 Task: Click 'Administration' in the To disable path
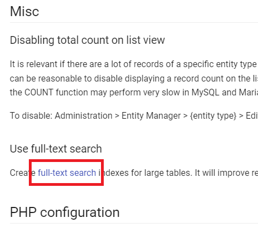84,116
